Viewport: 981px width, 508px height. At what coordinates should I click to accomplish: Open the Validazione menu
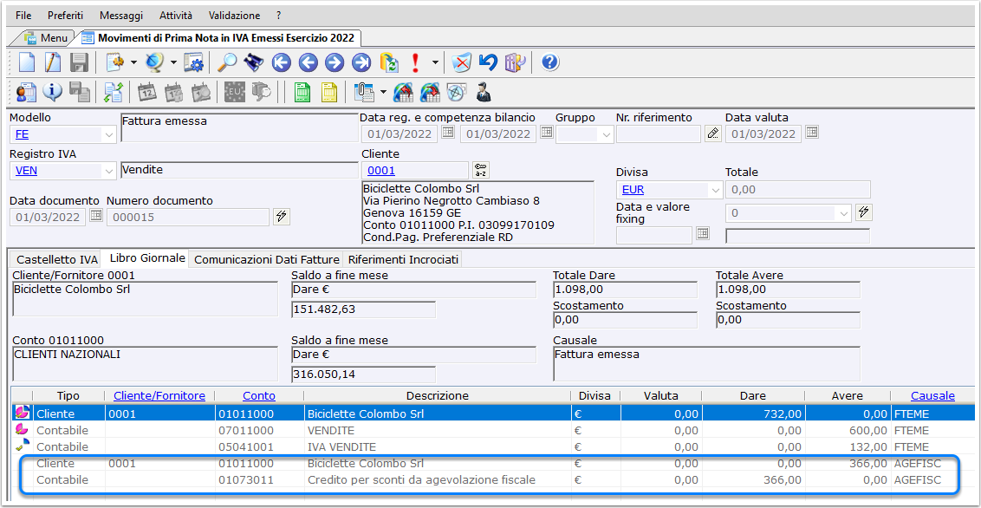(x=235, y=15)
